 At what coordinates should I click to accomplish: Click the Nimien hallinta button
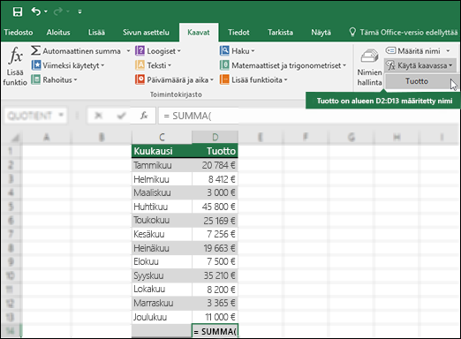click(369, 67)
